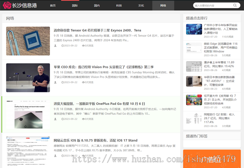The height and width of the screenshot is (168, 244).
Task: Open sidebar link 华硕日本推出新款路由器
Action: [x=219, y=81]
